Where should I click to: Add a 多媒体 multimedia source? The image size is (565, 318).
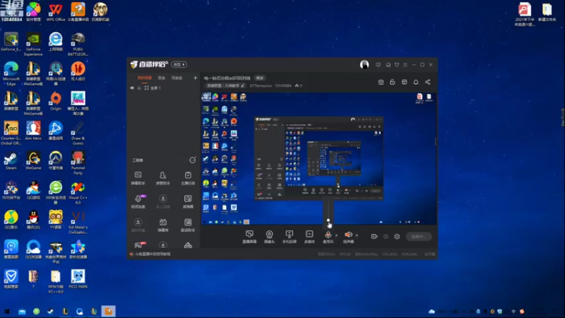(309, 237)
